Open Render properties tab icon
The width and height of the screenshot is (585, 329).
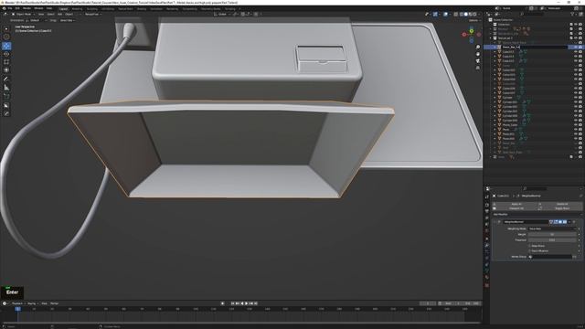point(487,205)
